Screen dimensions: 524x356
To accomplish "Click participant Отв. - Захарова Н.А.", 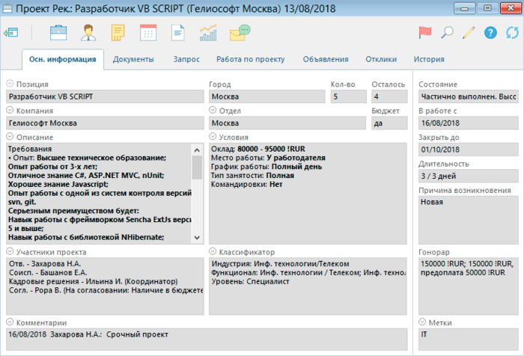I will 45,264.
